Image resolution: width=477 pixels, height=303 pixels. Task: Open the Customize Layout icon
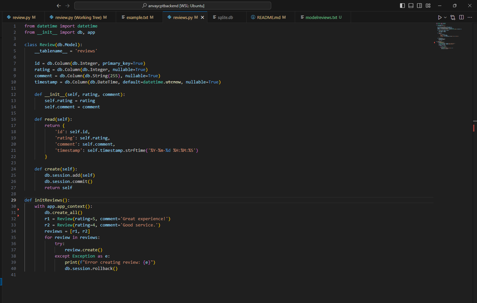[428, 6]
